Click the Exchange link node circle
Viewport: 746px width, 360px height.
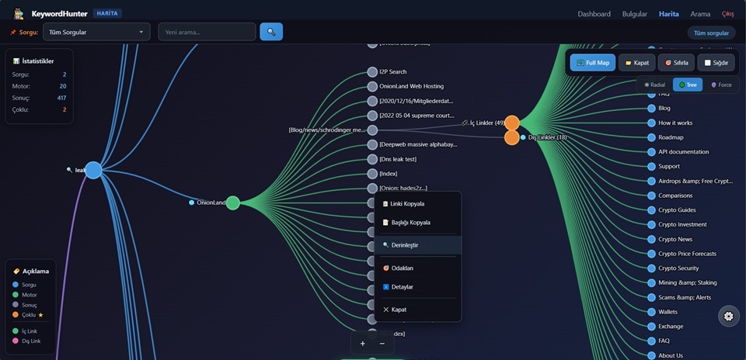(x=651, y=327)
